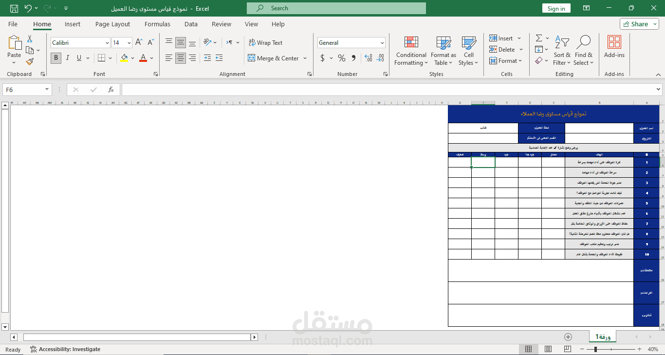Open the font name Calibri dropdown
Screen dimensions: 665x355
[x=107, y=43]
